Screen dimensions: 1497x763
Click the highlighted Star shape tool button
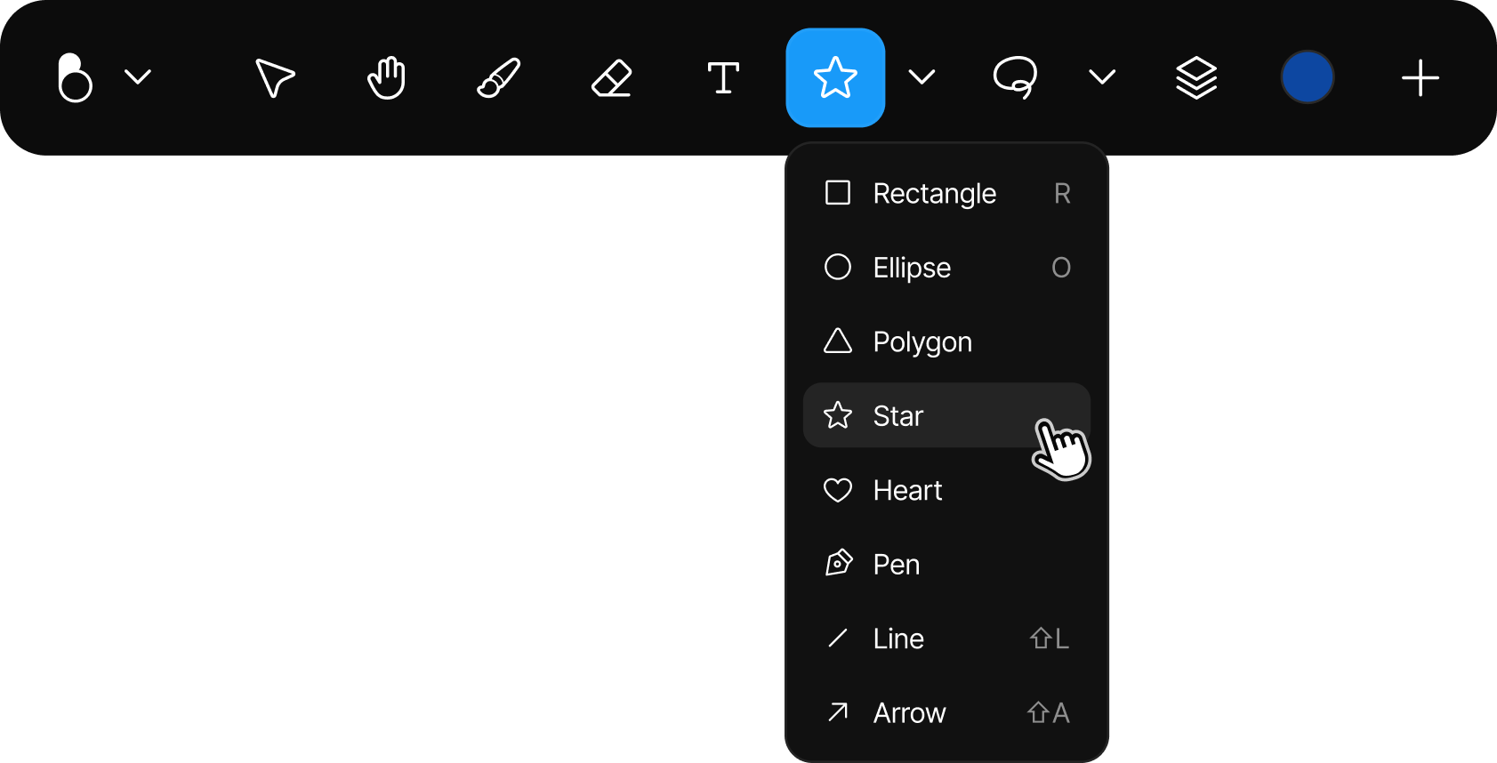(x=835, y=77)
